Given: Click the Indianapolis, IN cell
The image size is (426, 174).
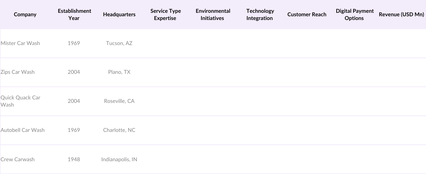Looking at the screenshot, I should pos(119,159).
